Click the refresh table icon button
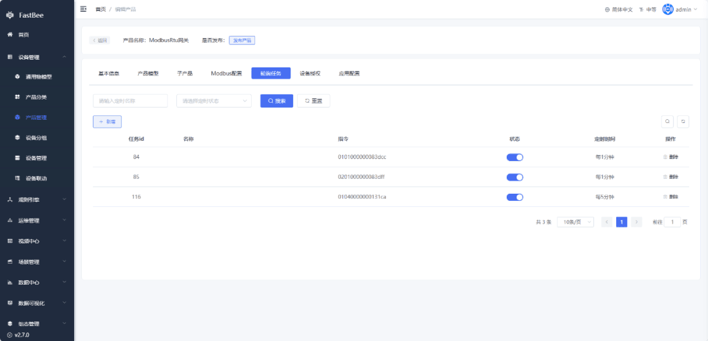Viewport: 708px width, 341px height. (682, 121)
